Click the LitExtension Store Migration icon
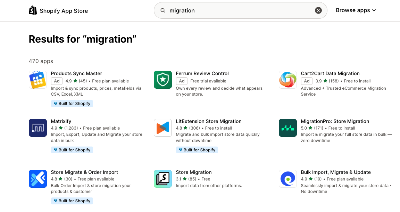This screenshot has height=212, width=400. coord(163,128)
